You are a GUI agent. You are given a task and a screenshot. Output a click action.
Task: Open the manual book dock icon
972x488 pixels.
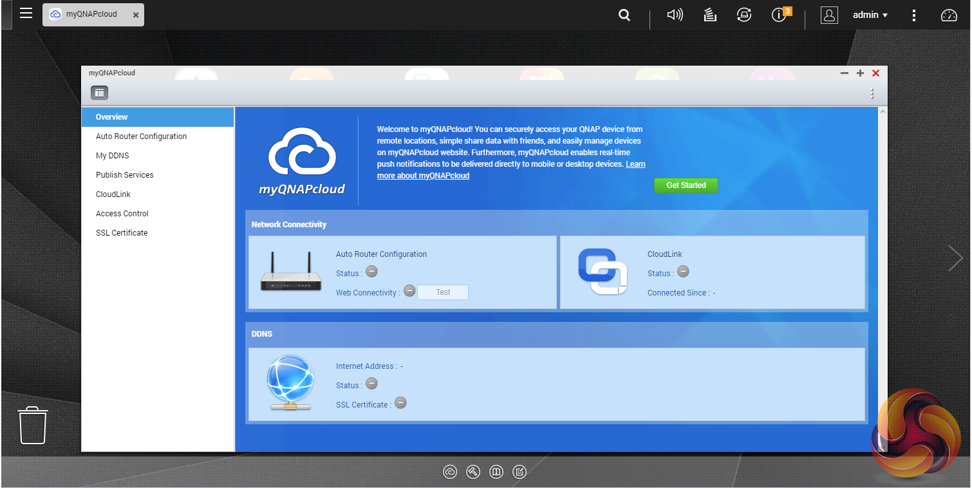[x=496, y=473]
